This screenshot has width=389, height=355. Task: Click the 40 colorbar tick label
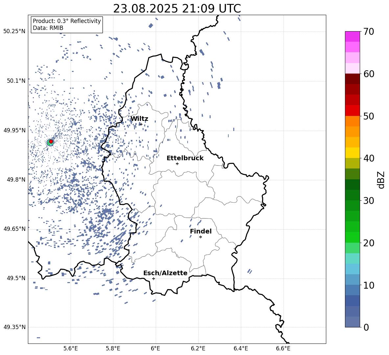click(369, 158)
